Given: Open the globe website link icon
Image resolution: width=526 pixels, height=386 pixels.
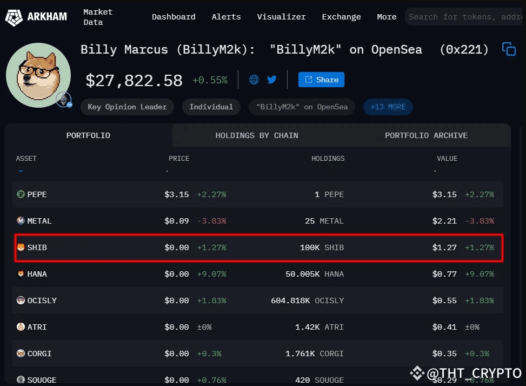Looking at the screenshot, I should coord(254,80).
